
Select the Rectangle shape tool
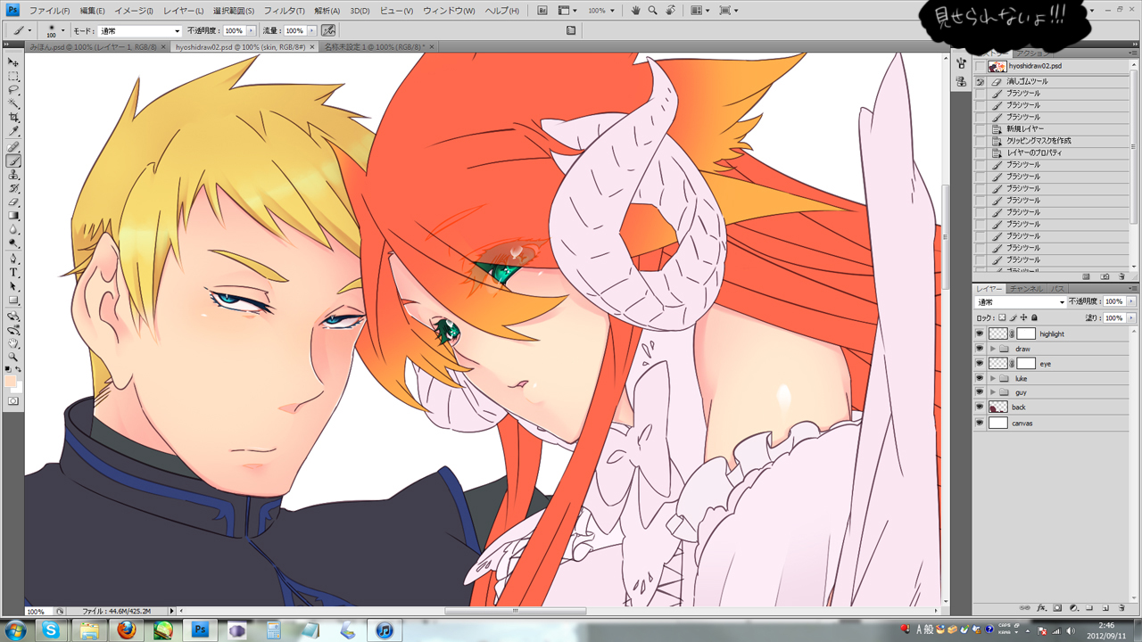coord(13,300)
